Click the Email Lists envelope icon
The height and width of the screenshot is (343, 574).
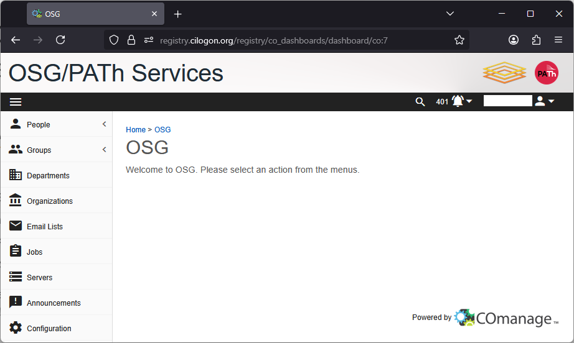point(16,226)
